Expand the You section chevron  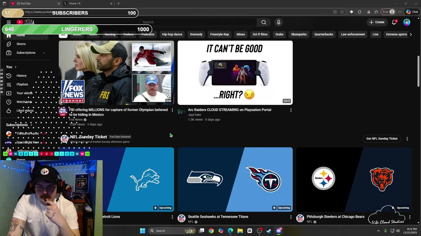(x=15, y=67)
